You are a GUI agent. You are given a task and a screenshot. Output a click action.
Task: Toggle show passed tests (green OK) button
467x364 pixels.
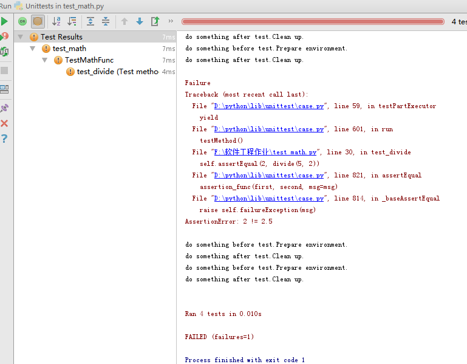(22, 21)
